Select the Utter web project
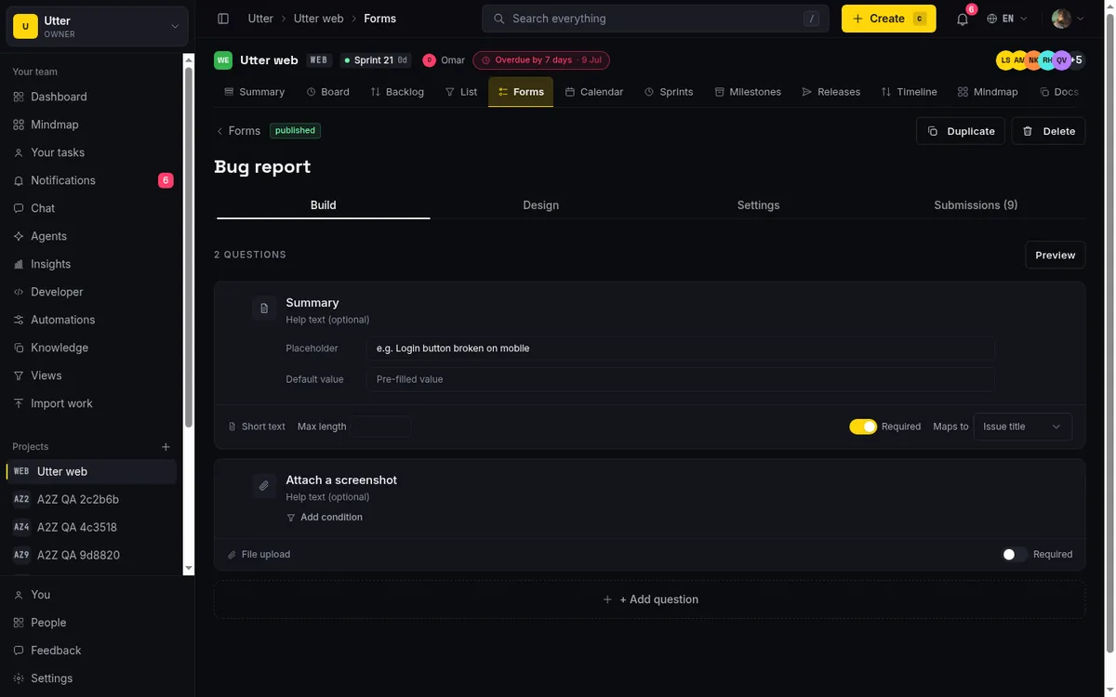The width and height of the screenshot is (1116, 697). [x=91, y=471]
